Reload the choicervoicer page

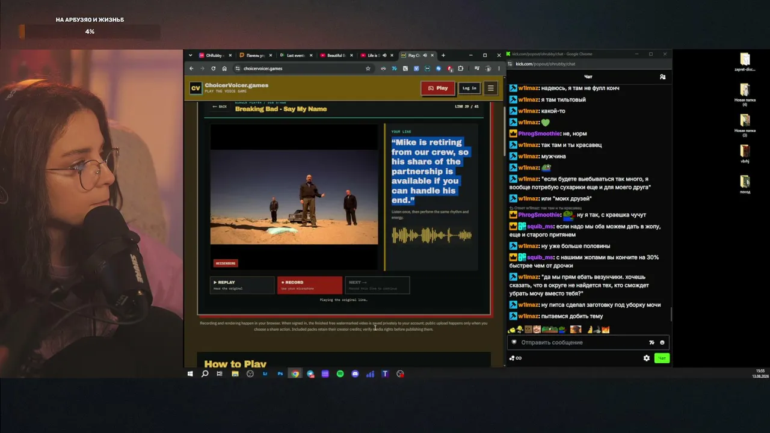click(213, 69)
